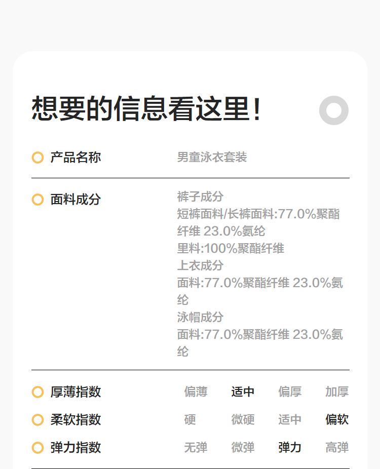Choose 微弹 elasticity option

(243, 448)
